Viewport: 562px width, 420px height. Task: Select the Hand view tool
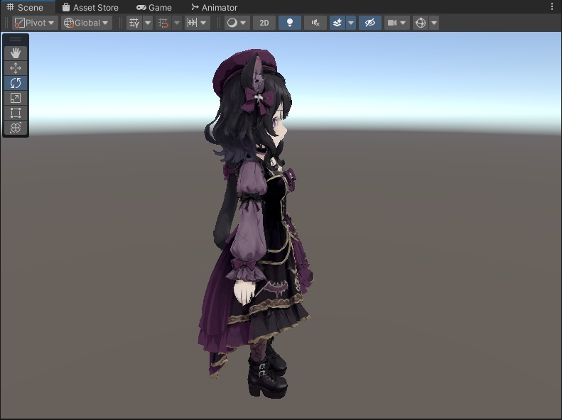point(16,53)
